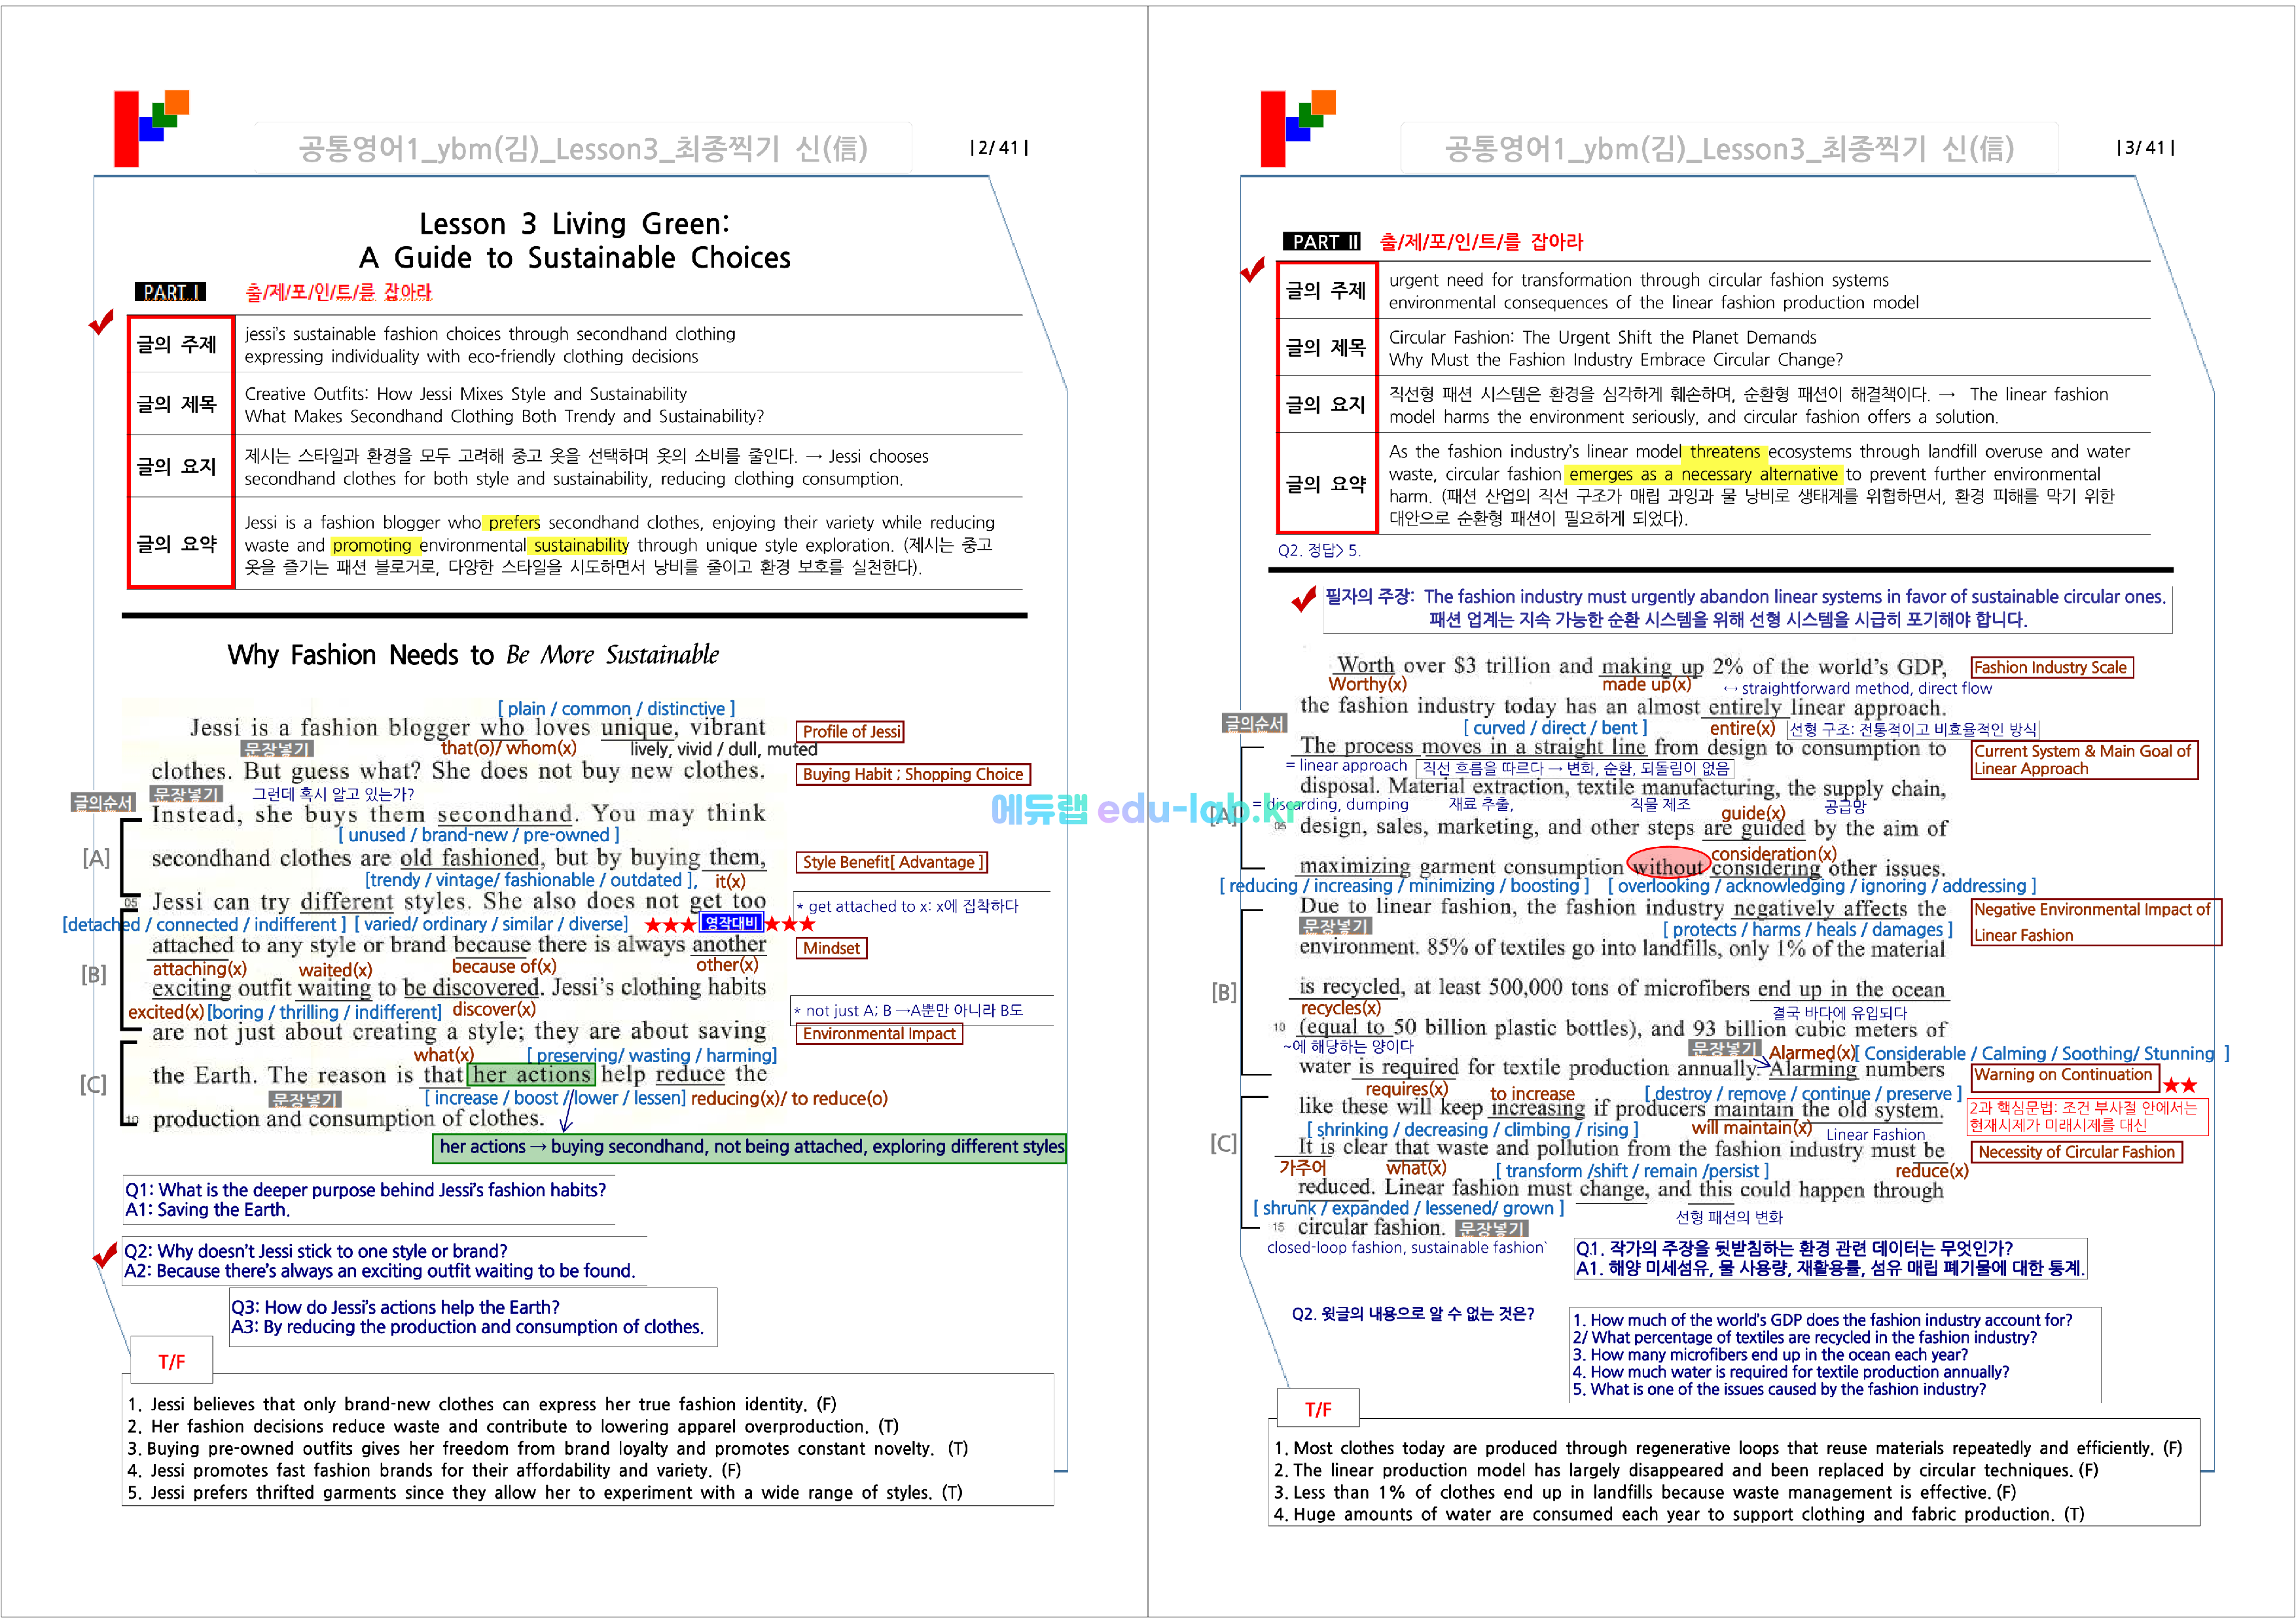
Task: Click the choice list '[ curved / direct / bent ]'
Action: pyautogui.click(x=1555, y=729)
